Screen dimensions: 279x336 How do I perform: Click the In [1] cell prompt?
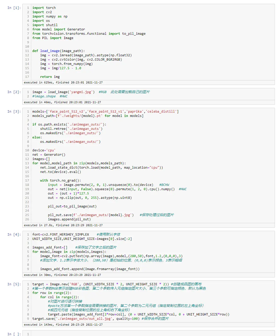[x=14, y=8]
